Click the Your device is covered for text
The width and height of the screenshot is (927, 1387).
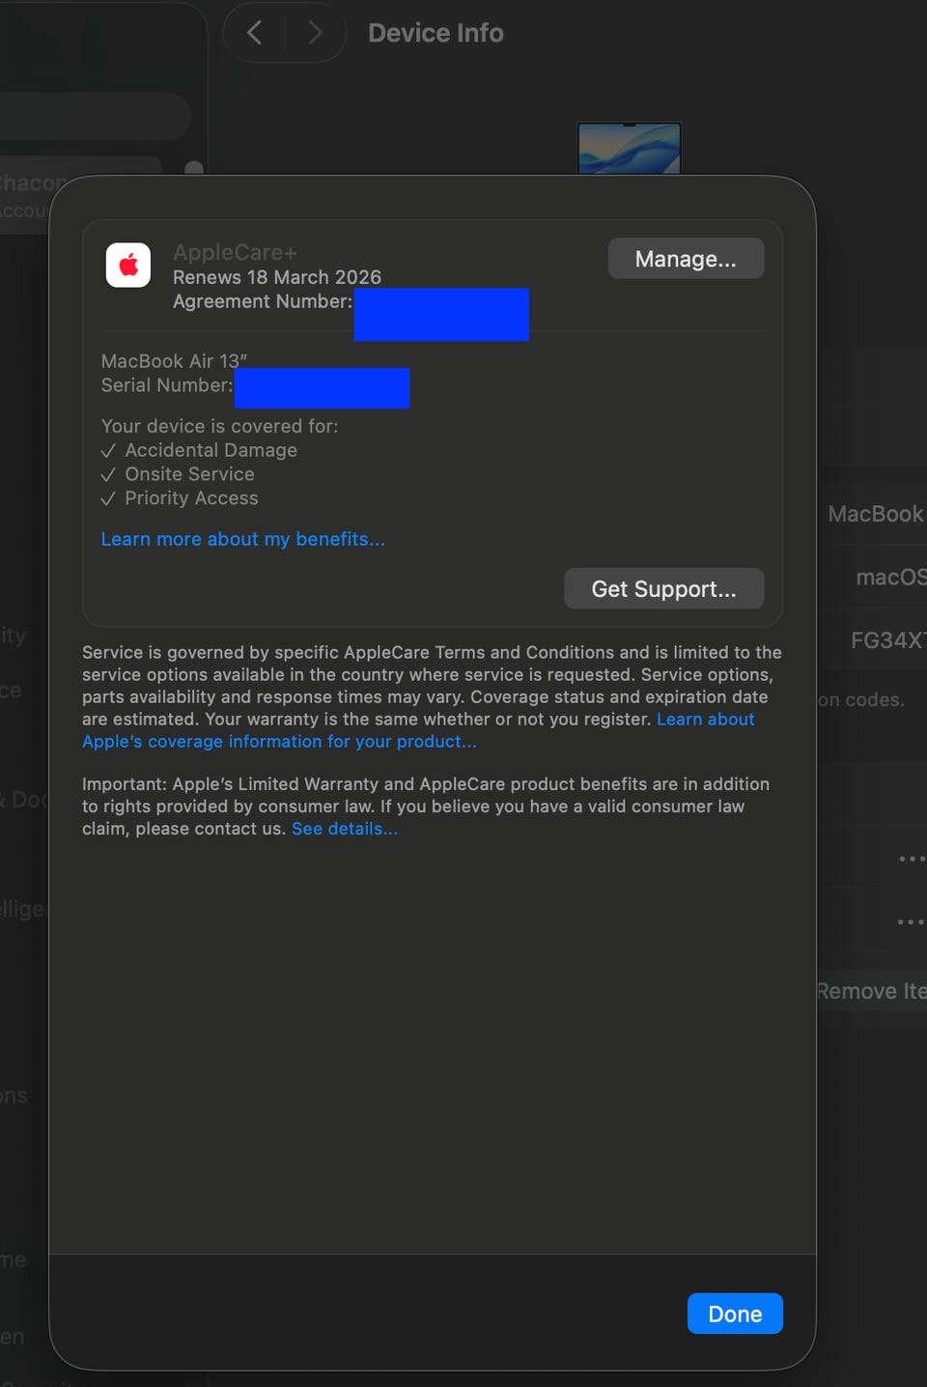pyautogui.click(x=219, y=426)
